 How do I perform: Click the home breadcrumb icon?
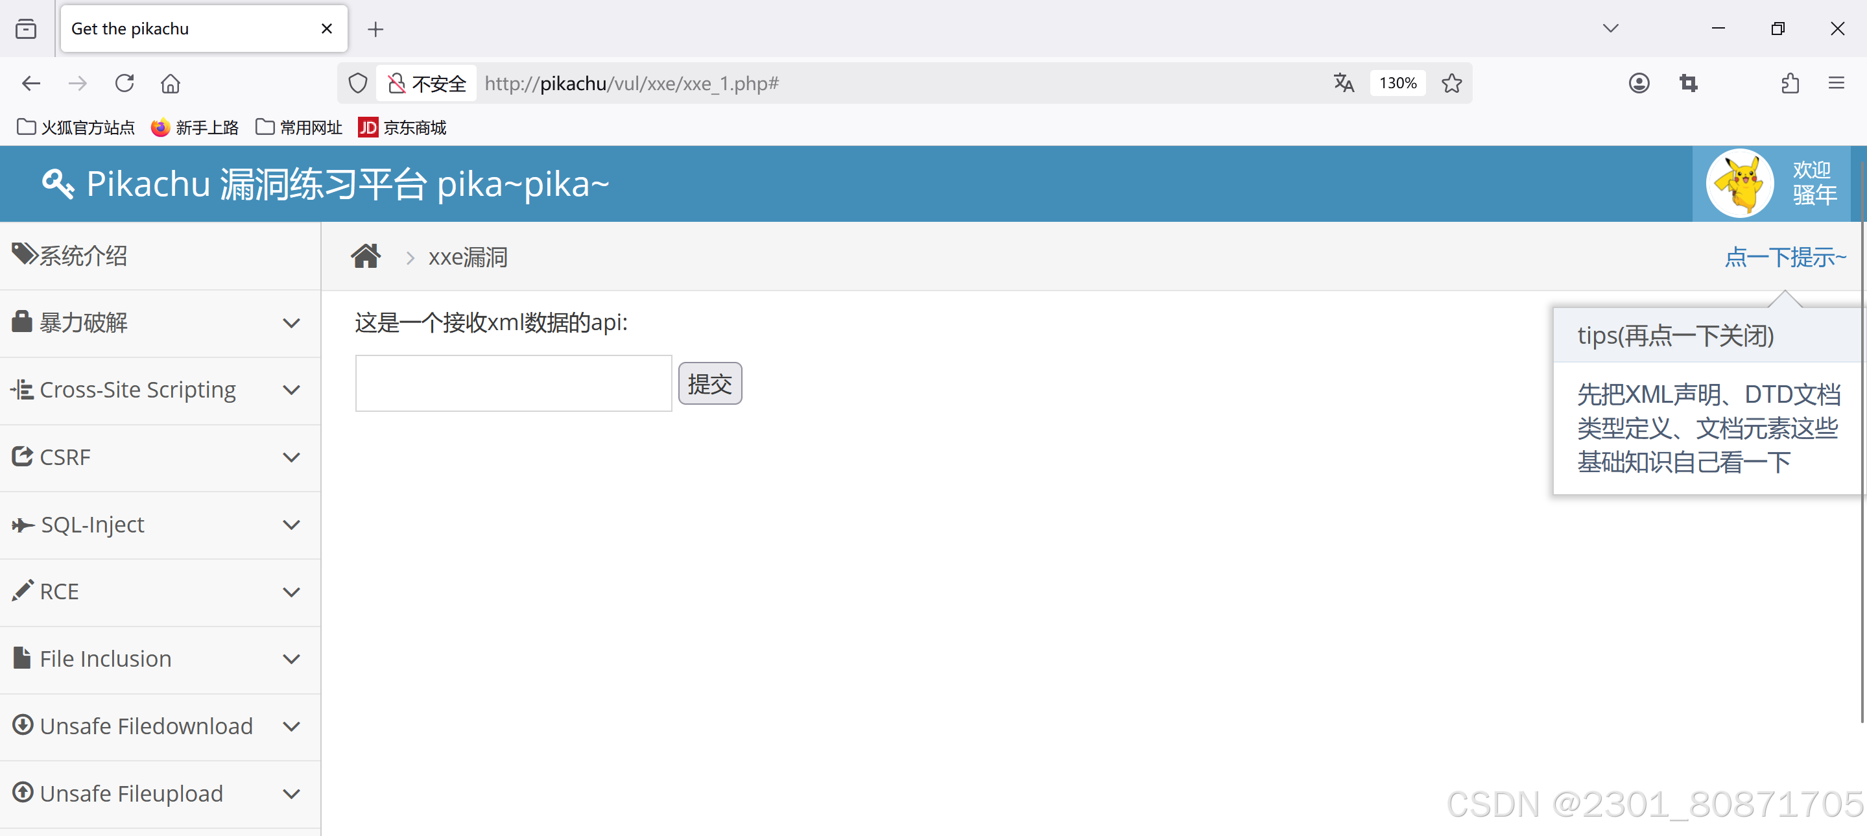pyautogui.click(x=365, y=257)
